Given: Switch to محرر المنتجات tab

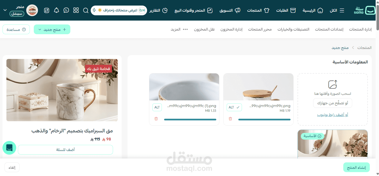Looking at the screenshot, I should point(260,29).
